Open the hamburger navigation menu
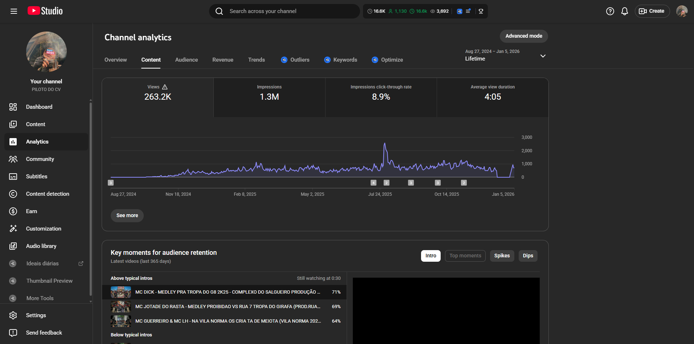The image size is (694, 344). pos(14,11)
